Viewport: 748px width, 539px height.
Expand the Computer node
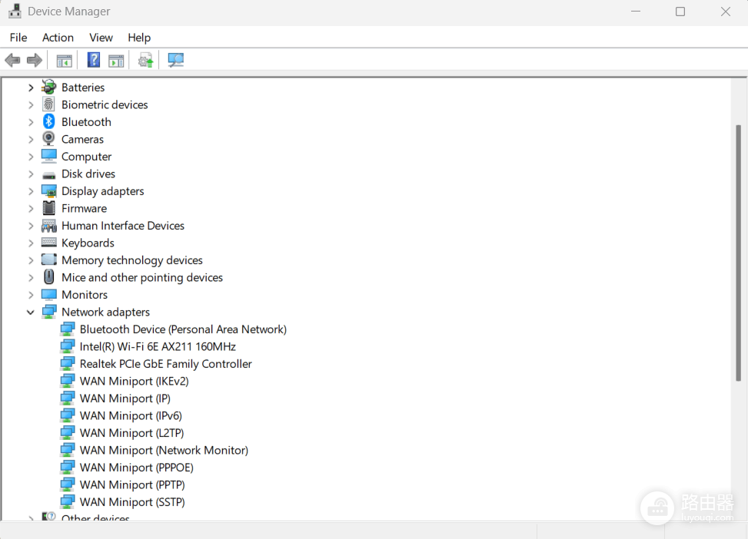pos(31,157)
